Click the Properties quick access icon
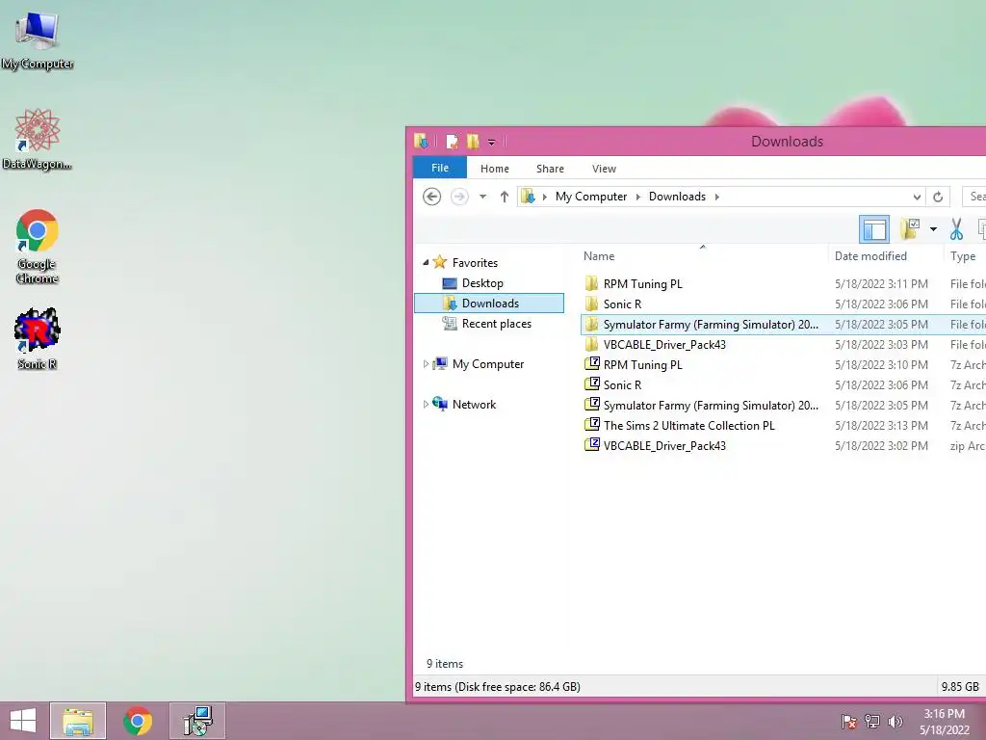Viewport: 986px width, 740px height. point(452,142)
